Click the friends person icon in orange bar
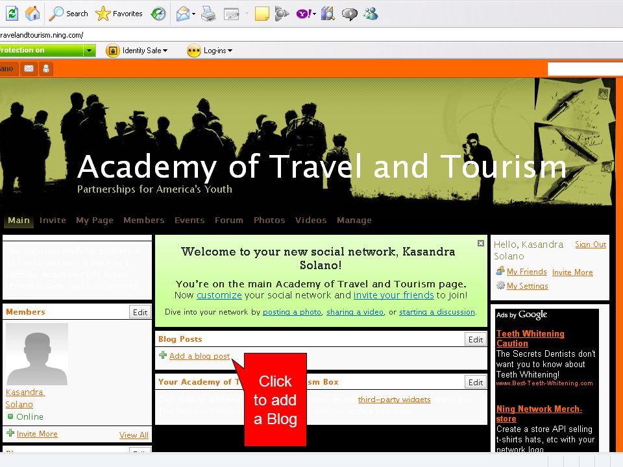The height and width of the screenshot is (467, 623). [46, 69]
